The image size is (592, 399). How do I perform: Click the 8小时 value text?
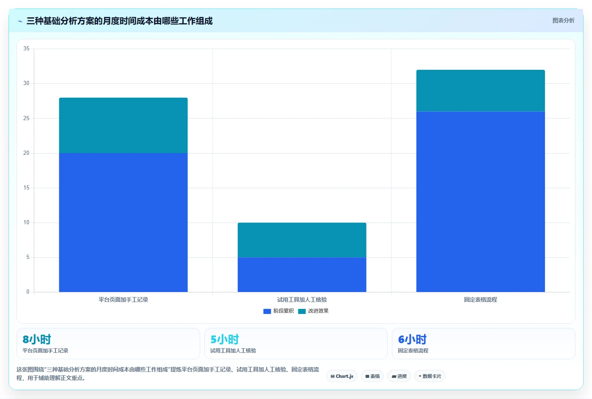point(37,339)
